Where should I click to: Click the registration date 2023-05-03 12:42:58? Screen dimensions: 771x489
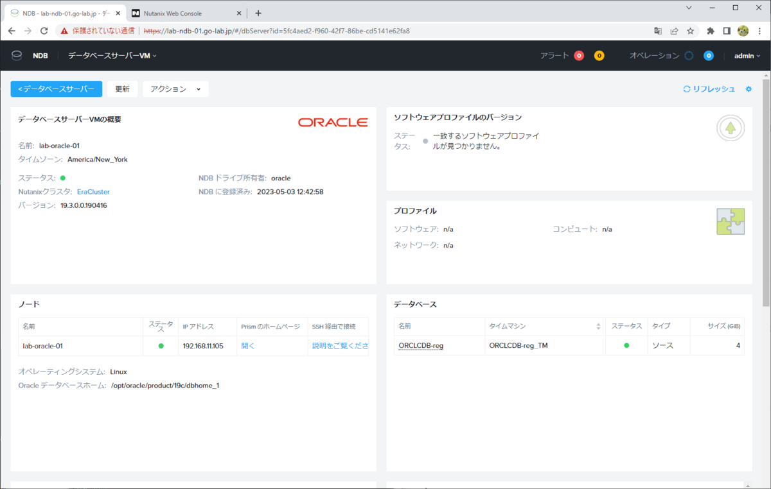290,192
